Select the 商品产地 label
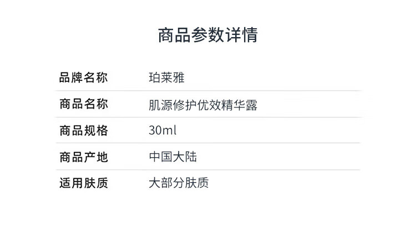 [x=83, y=157]
